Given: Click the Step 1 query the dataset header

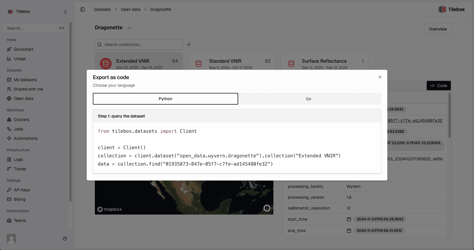Looking at the screenshot, I should click(237, 116).
